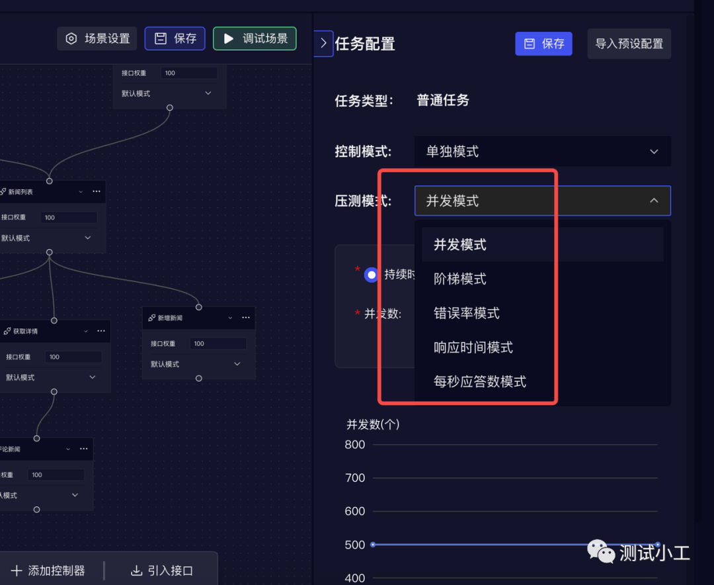Open 控制模式 dropdown showing 单独模式
Screen dimensions: 714x585
[542, 152]
